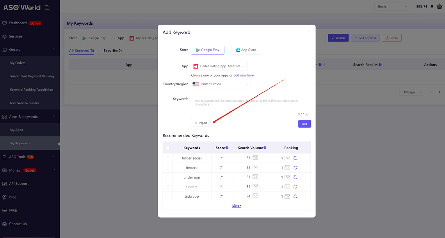Click the FAQs sidebar icon
This screenshot has height=238, width=445.
[5, 211]
